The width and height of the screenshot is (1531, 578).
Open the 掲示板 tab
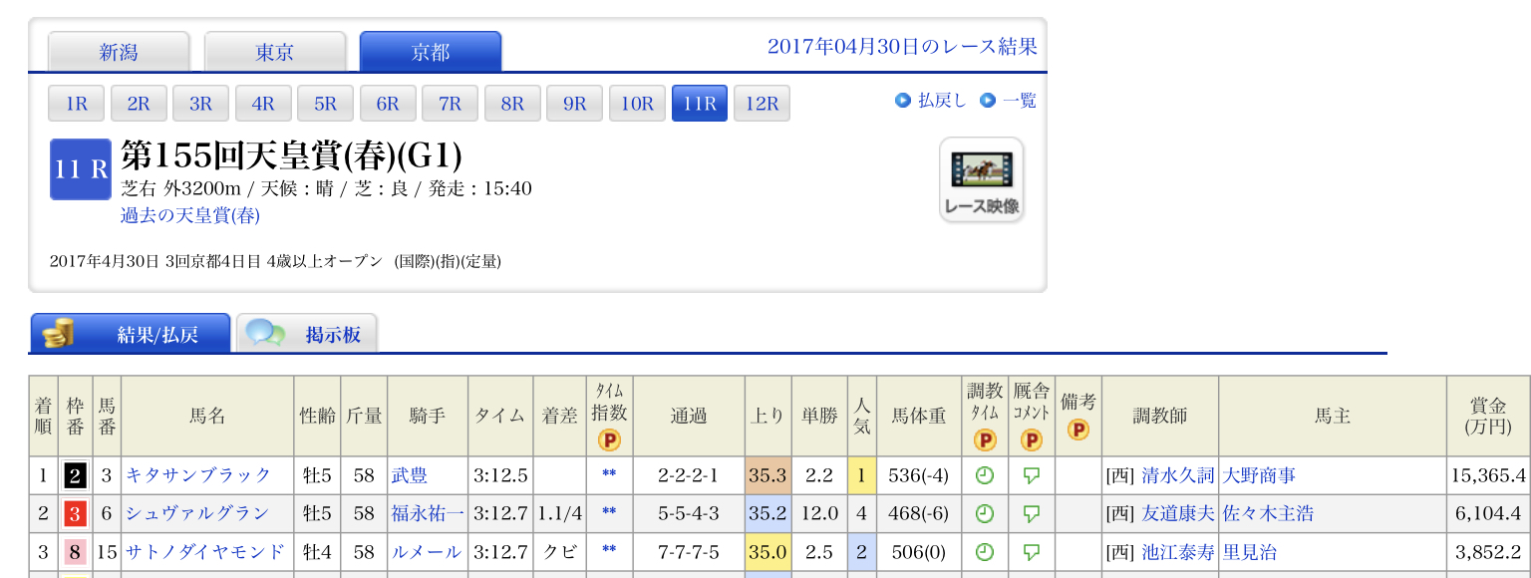[307, 334]
